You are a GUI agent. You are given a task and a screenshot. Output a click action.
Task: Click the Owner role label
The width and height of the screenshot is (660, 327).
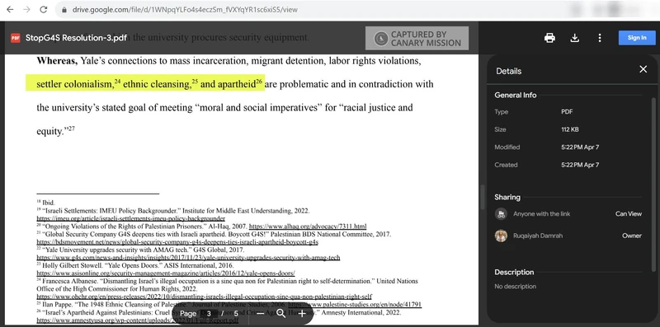point(632,236)
